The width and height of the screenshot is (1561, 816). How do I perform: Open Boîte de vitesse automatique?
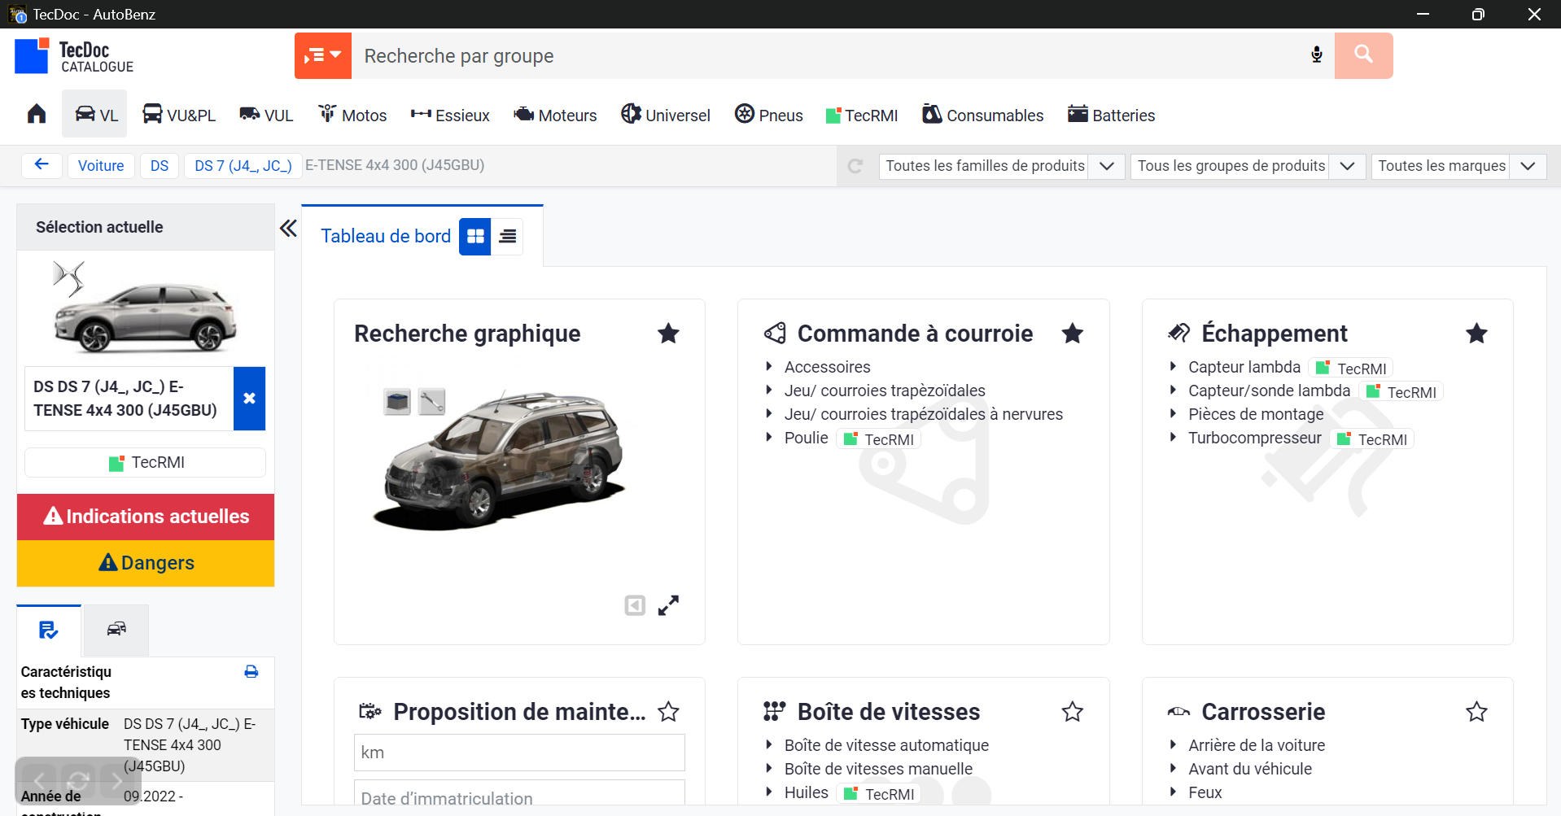coord(886,745)
